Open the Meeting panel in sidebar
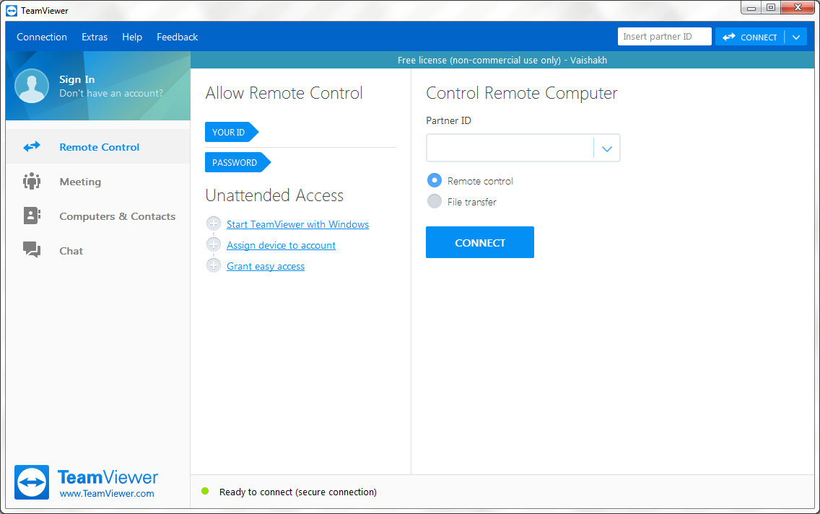 79,182
